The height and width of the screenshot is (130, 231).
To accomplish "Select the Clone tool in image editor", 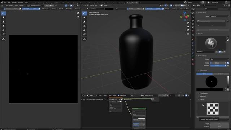I will click(3, 26).
